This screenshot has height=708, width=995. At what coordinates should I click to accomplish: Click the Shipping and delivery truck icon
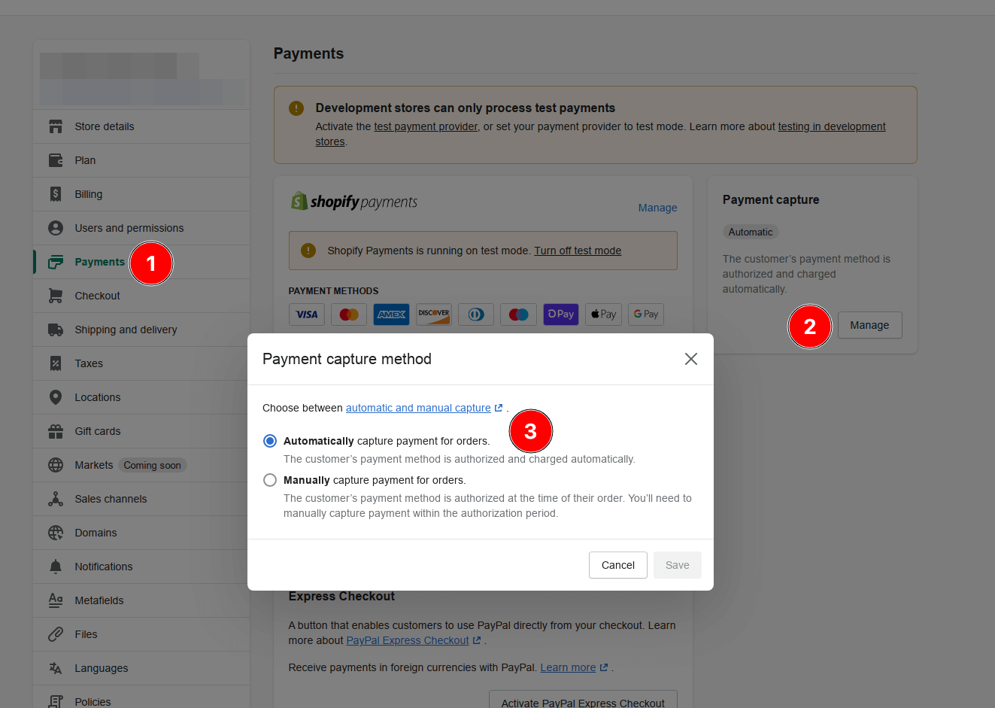click(56, 330)
